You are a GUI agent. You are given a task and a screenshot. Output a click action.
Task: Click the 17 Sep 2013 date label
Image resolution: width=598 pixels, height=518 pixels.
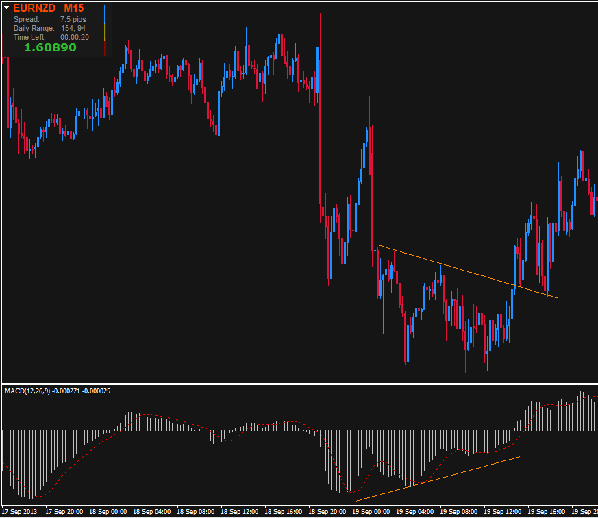pos(21,513)
